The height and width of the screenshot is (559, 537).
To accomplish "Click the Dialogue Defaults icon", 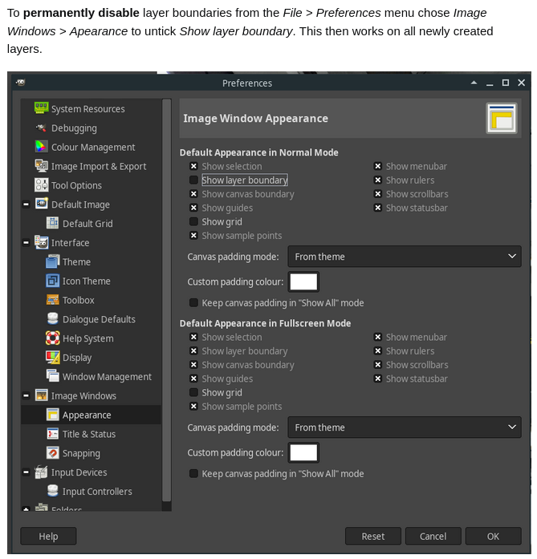I will click(52, 318).
